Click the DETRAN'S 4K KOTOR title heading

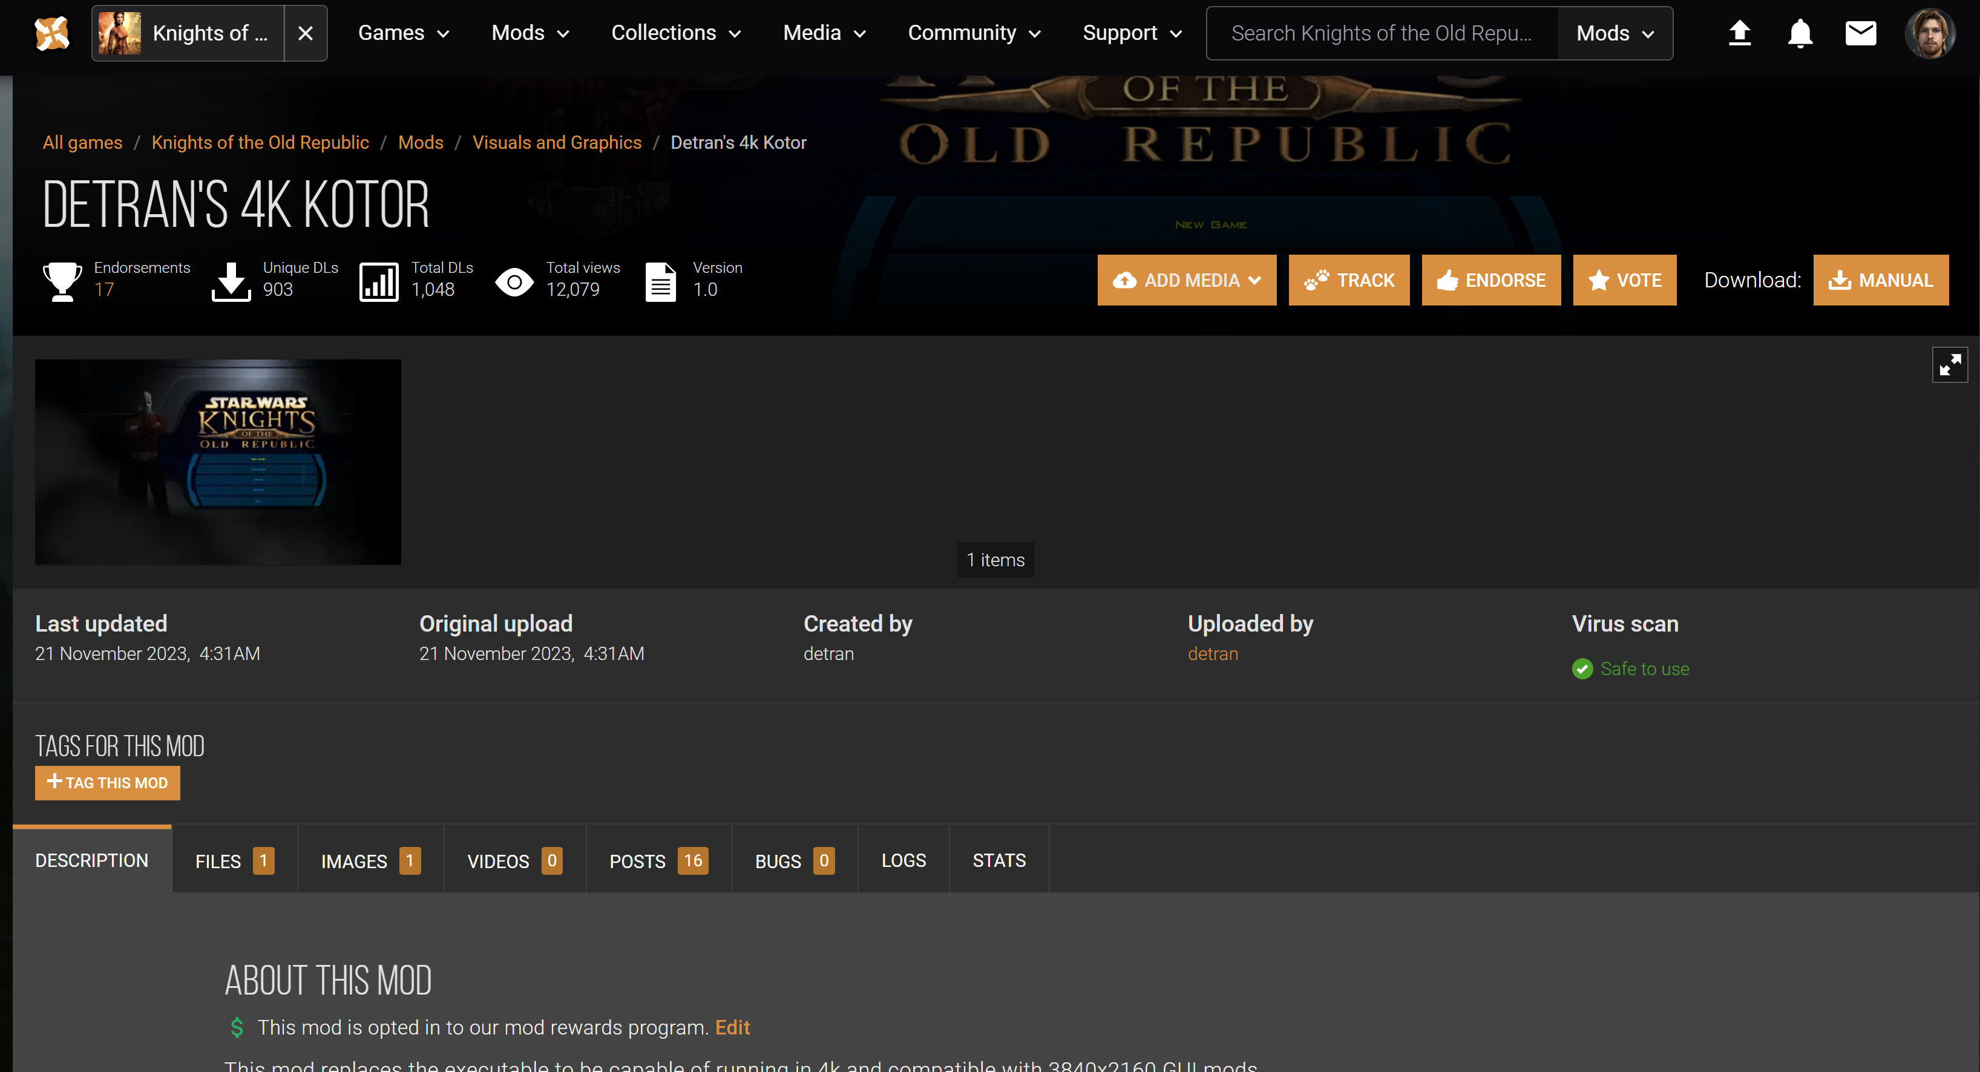(236, 205)
